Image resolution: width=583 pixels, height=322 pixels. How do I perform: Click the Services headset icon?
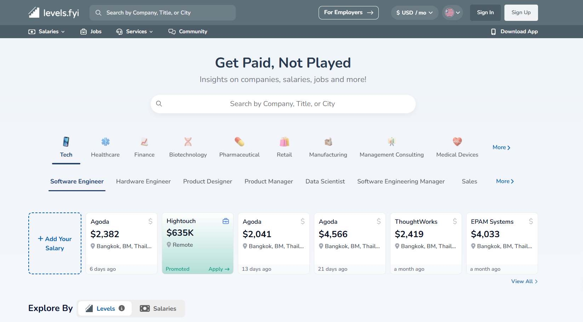click(119, 31)
